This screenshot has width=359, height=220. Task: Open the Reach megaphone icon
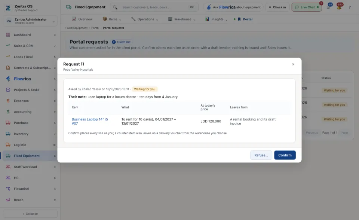(8, 199)
